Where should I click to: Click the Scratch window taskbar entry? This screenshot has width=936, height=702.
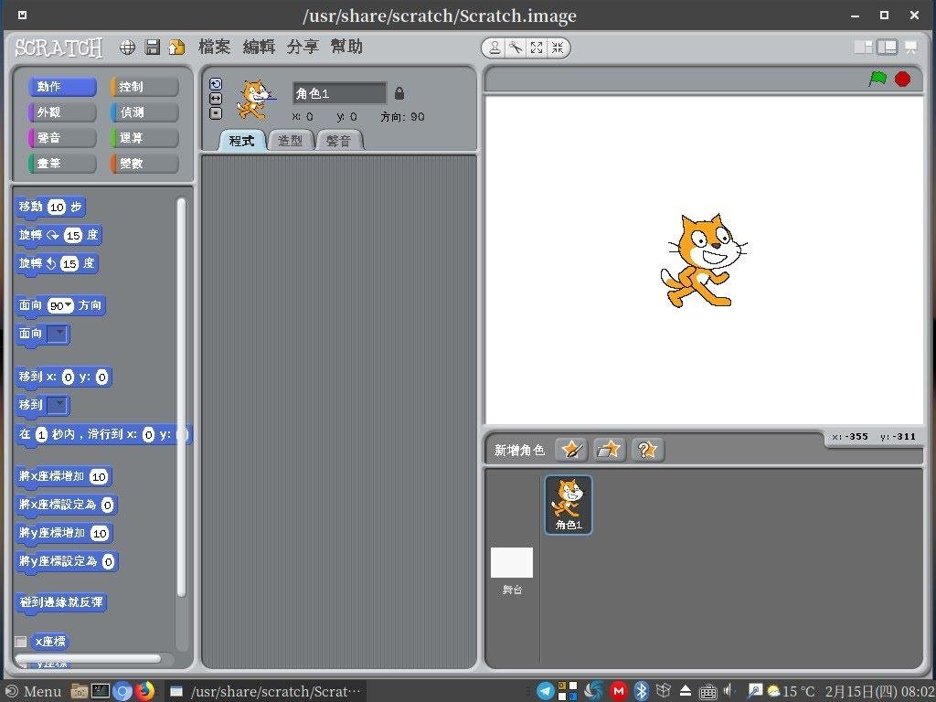click(x=266, y=691)
